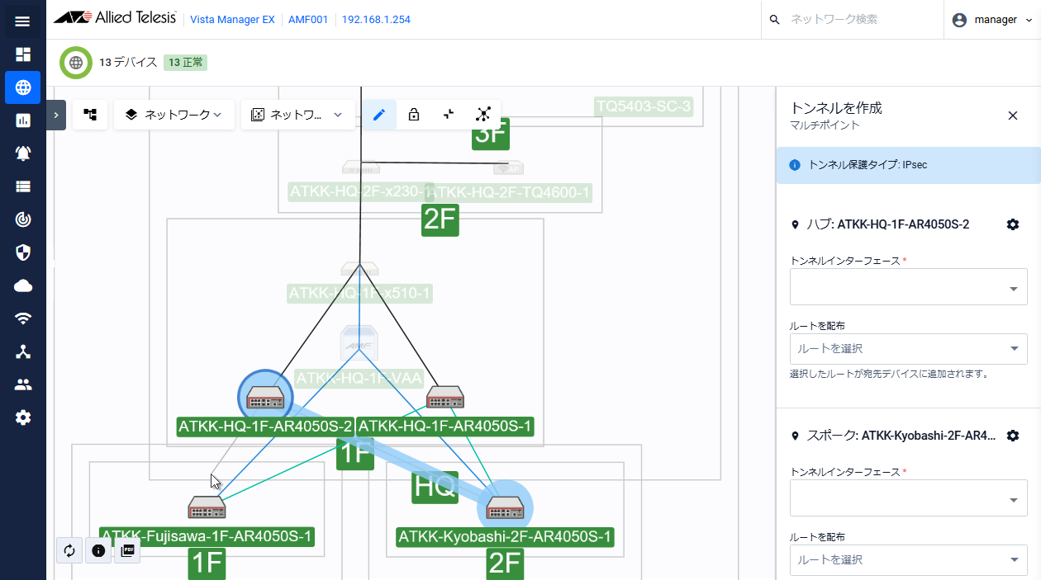Select the ATKK-HQ-2F-TQ4600-1 access point node
The width and height of the screenshot is (1041, 580).
[509, 168]
